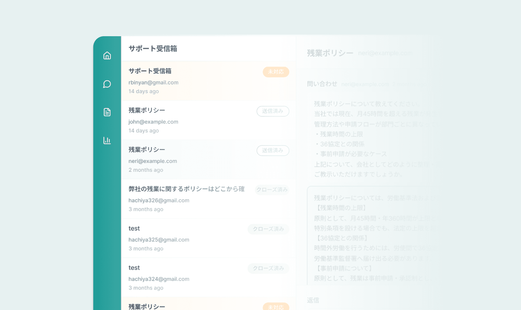Click the neri@example.com address in detail header
Screen dimensions: 521x310
pyautogui.click(x=385, y=53)
